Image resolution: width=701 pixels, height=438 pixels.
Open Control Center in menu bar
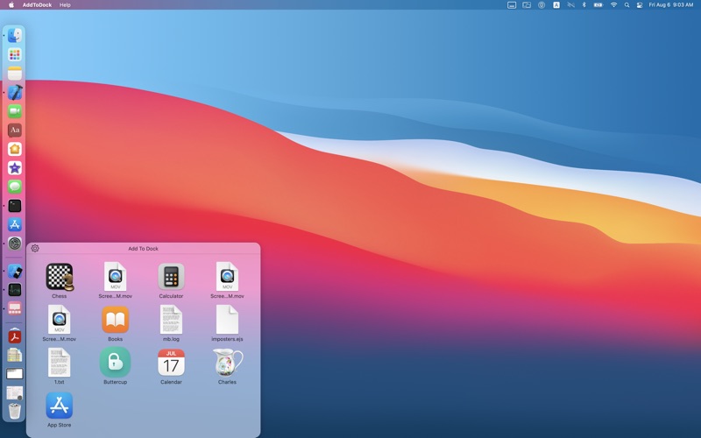(x=640, y=5)
